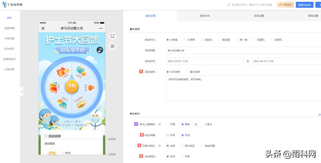321x163 pixels.
Task: Collapse the sidebar with the double chevron
Action: pyautogui.click(x=21, y=92)
